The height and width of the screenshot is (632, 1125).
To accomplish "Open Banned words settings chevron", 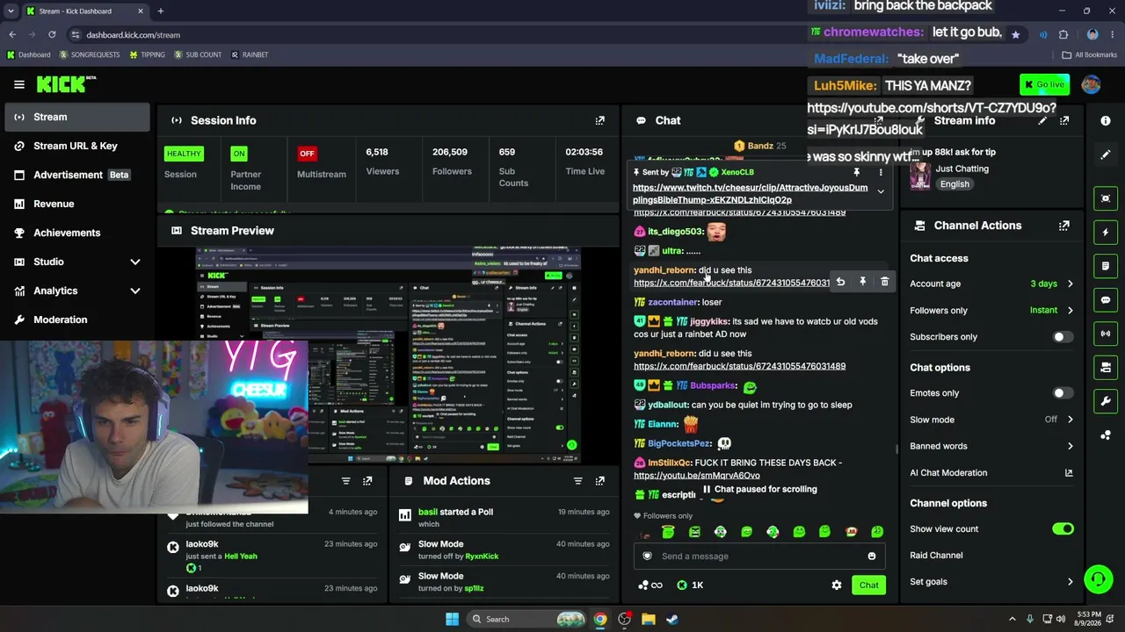I will tap(1070, 447).
